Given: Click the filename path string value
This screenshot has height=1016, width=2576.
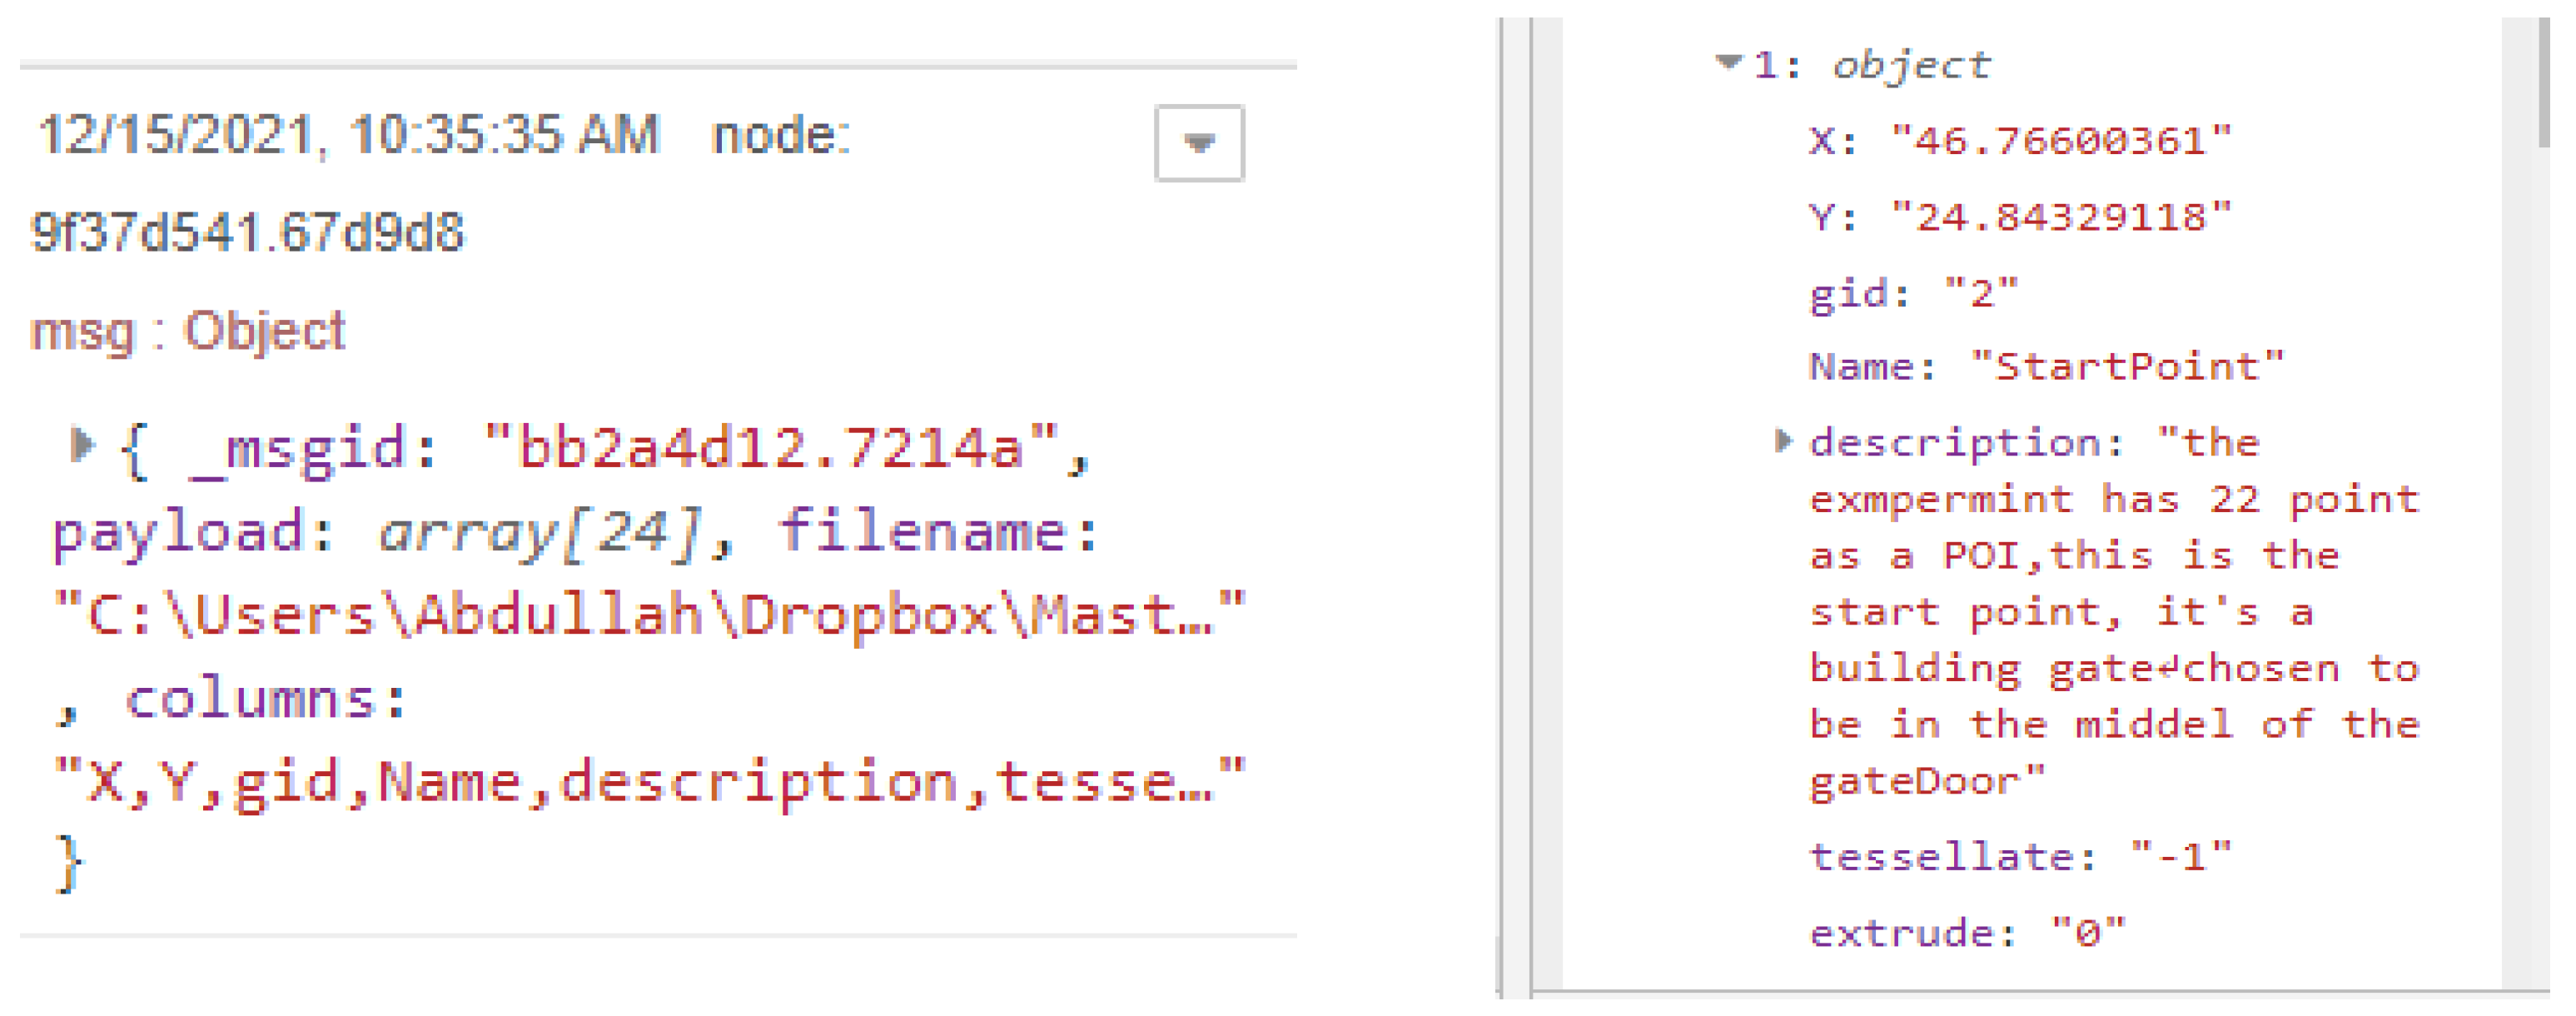Looking at the screenshot, I should coord(650,614).
